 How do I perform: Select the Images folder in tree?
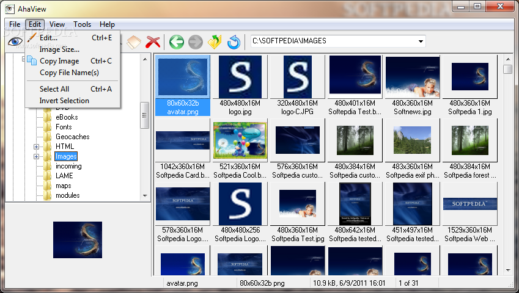click(66, 156)
